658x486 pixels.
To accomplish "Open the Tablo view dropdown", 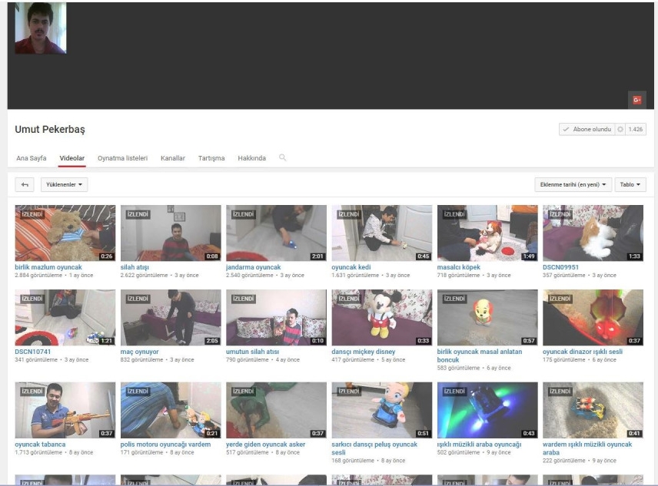I will pos(630,184).
